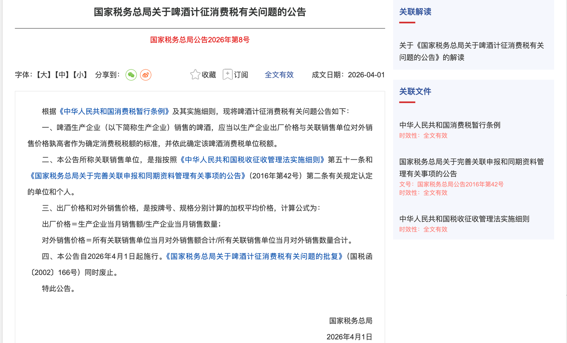Click the 订阅 subscribe bookmark icon

(x=227, y=74)
